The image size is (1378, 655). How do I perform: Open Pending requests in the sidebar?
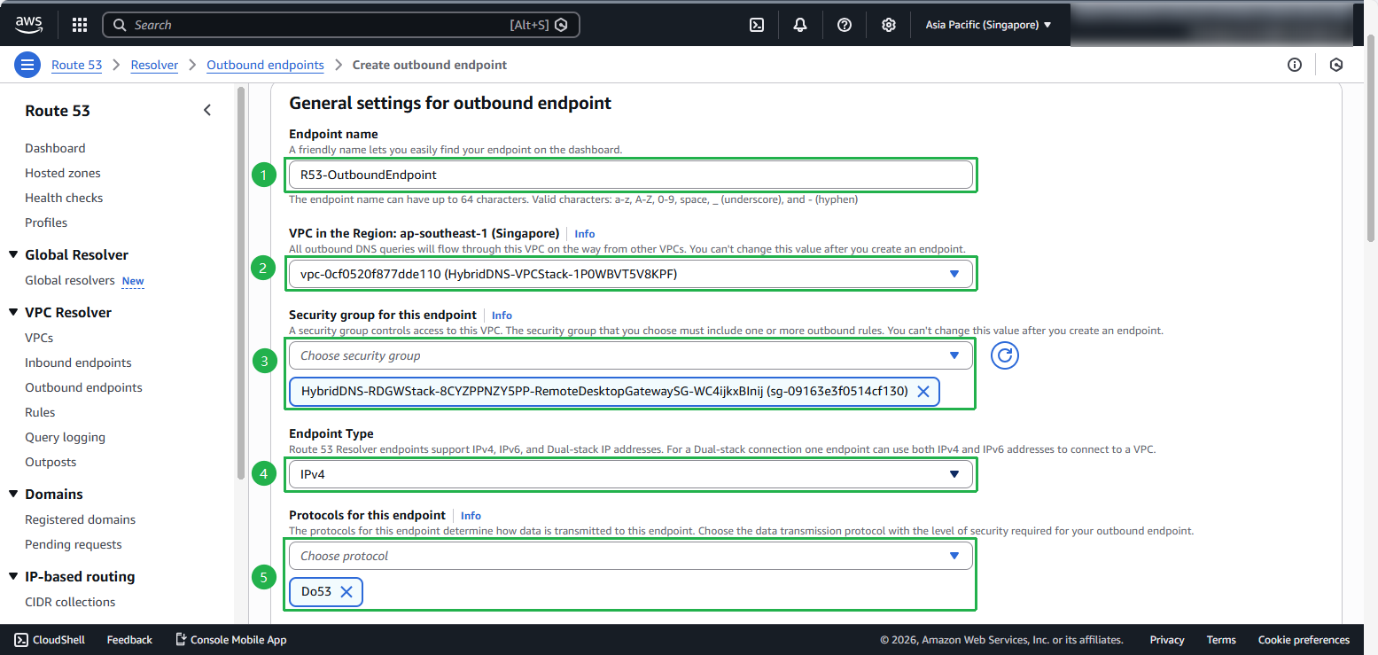[x=74, y=544]
